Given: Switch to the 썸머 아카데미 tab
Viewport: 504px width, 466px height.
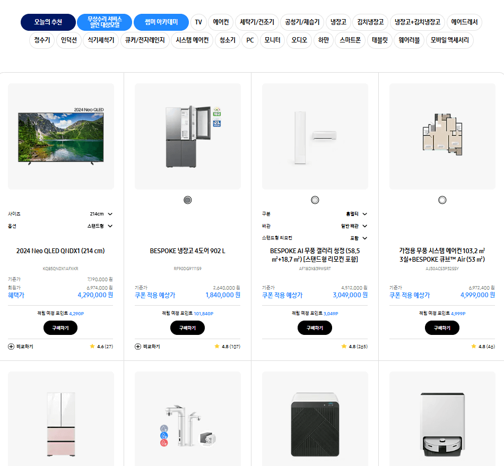Looking at the screenshot, I should (161, 22).
